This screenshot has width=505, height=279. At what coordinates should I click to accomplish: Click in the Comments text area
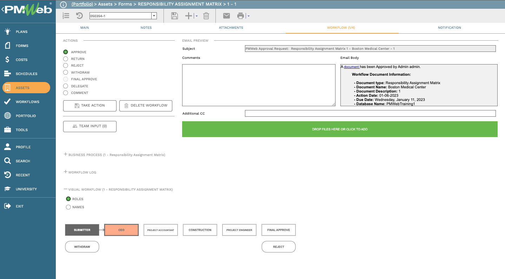point(259,85)
